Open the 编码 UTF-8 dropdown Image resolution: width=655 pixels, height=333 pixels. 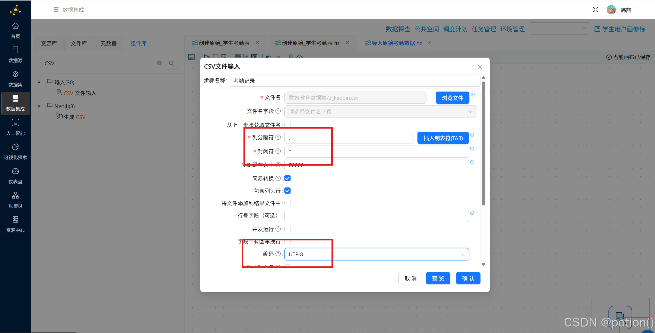(x=376, y=254)
